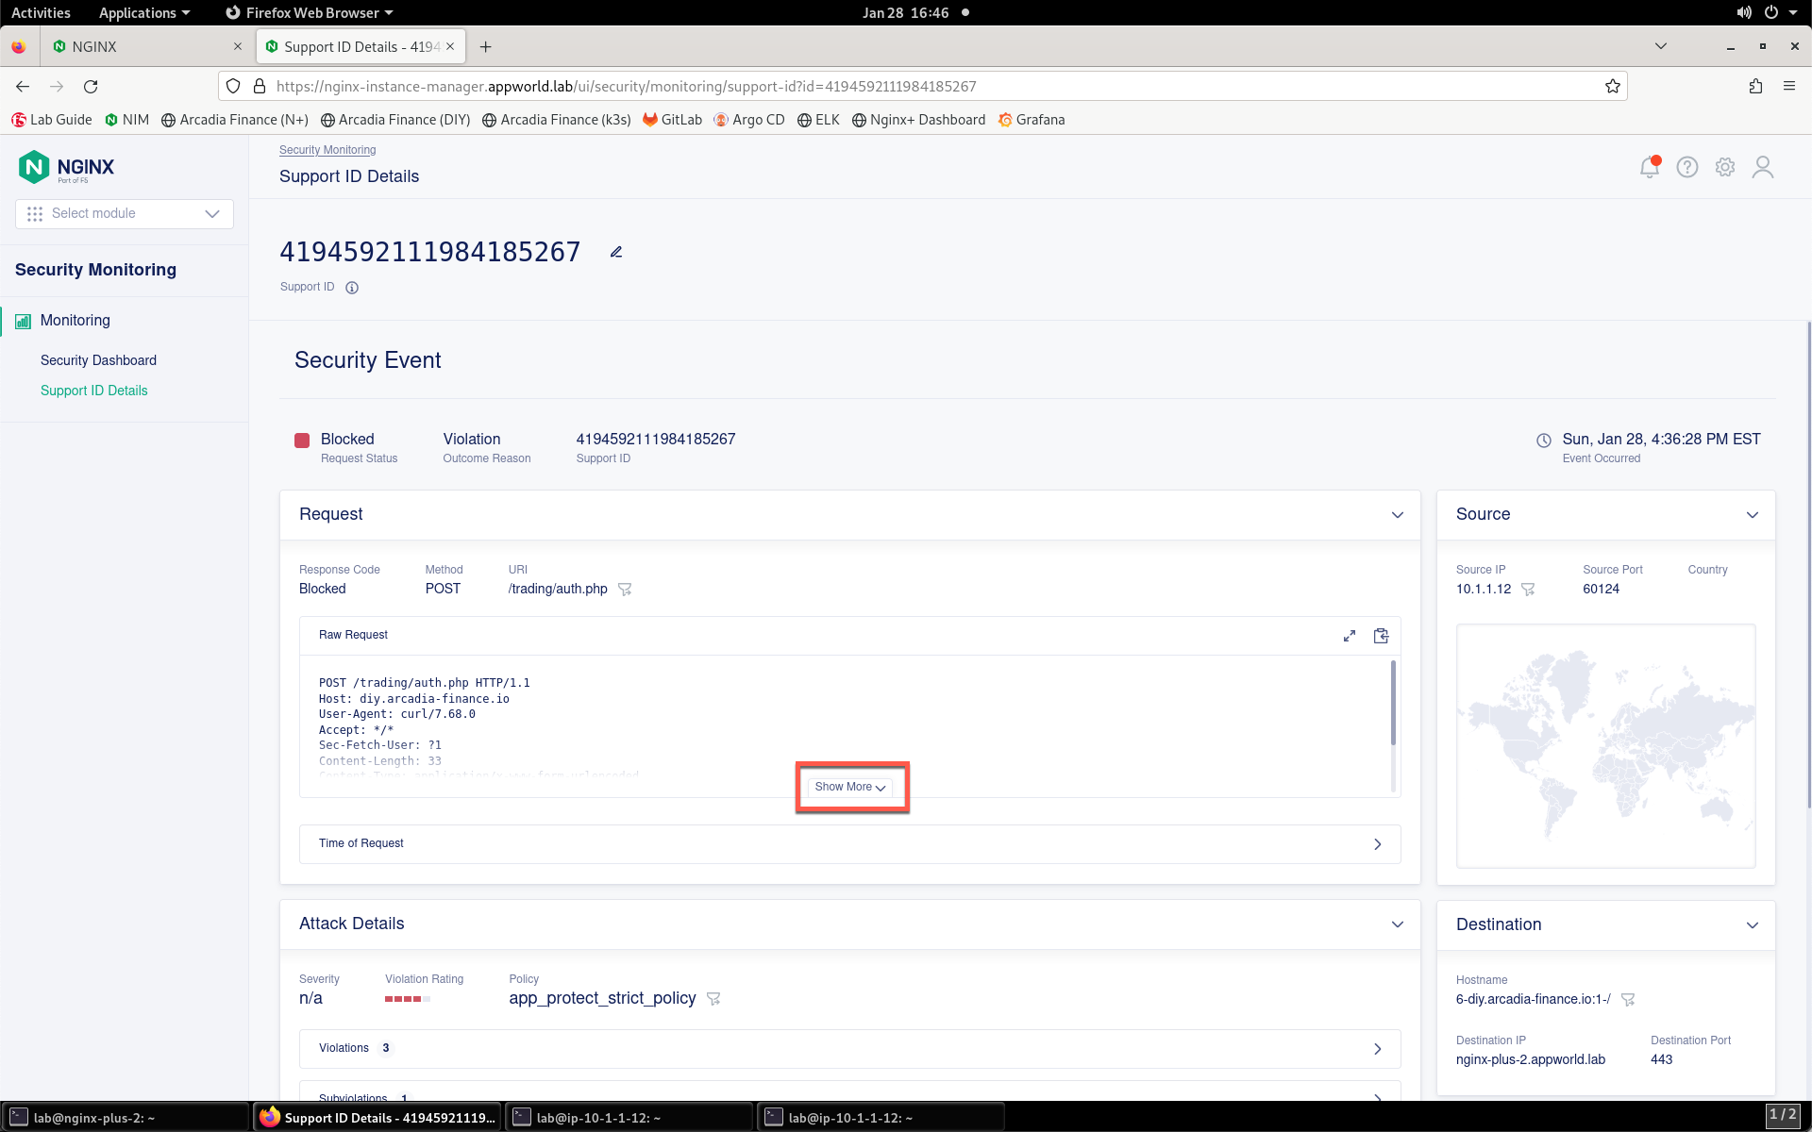Click Show More under raw request
The height and width of the screenshot is (1132, 1812).
tap(850, 787)
